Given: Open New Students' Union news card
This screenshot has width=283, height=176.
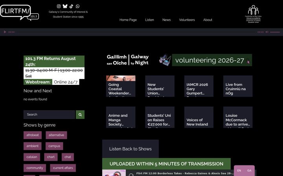Looking at the screenshot, I should point(160,86).
